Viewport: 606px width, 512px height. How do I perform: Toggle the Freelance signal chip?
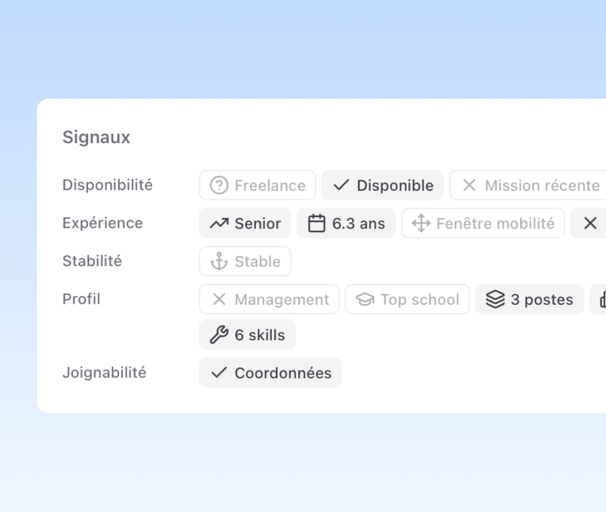[258, 185]
